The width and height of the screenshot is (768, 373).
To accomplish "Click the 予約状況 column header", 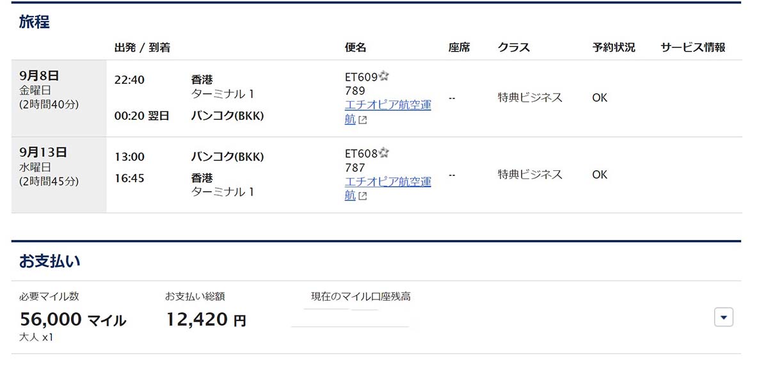I will pyautogui.click(x=614, y=47).
